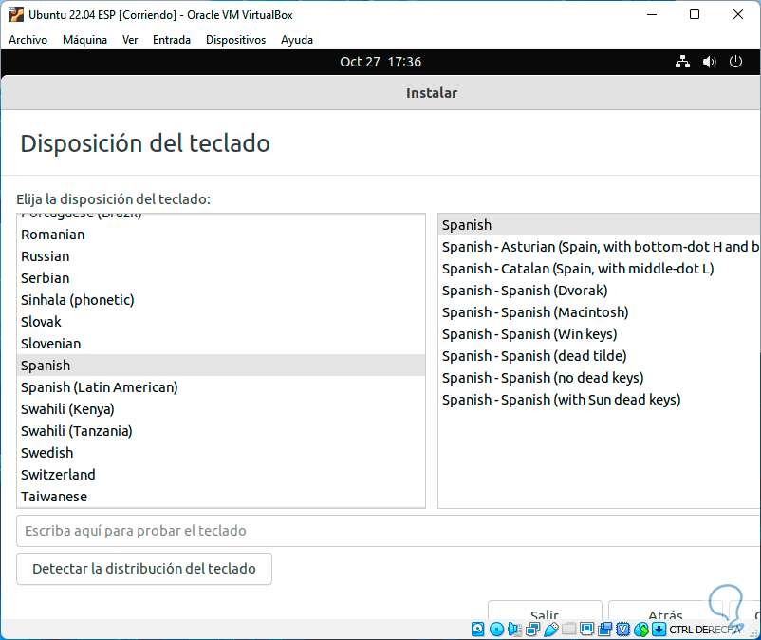Click the mouse integration status icon

(641, 630)
